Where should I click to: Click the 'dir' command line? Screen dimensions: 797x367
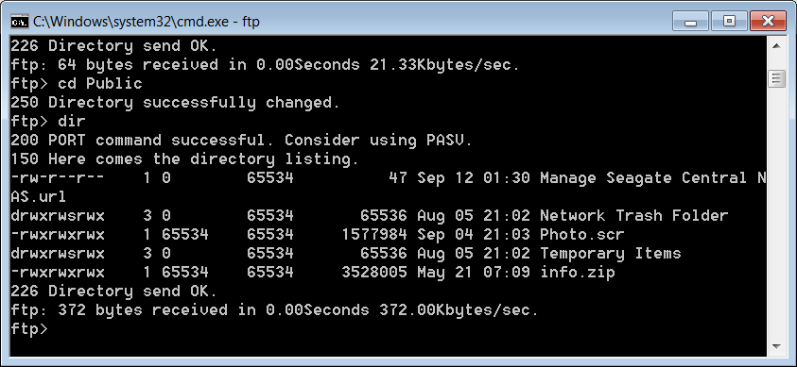48,122
